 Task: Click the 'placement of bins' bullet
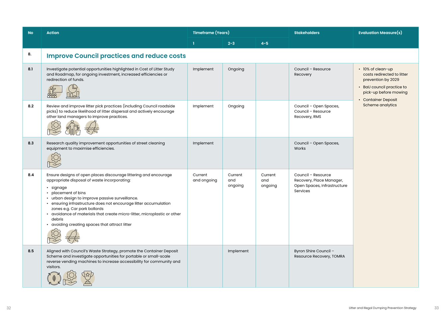68,193
